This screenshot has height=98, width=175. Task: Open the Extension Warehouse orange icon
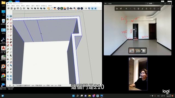tap(48, 8)
